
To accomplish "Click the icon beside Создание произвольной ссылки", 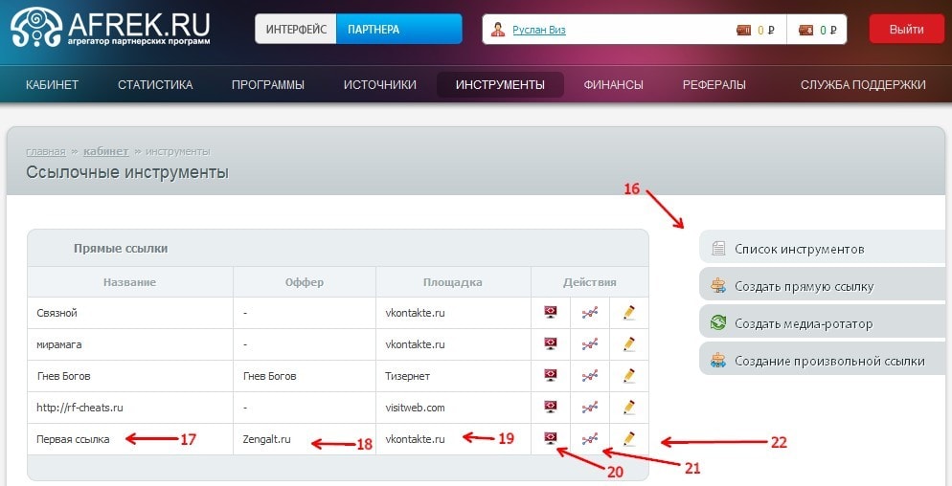I will (718, 361).
